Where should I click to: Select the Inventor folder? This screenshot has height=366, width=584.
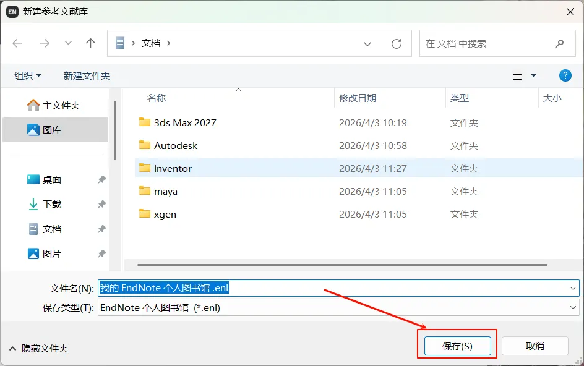pos(173,168)
